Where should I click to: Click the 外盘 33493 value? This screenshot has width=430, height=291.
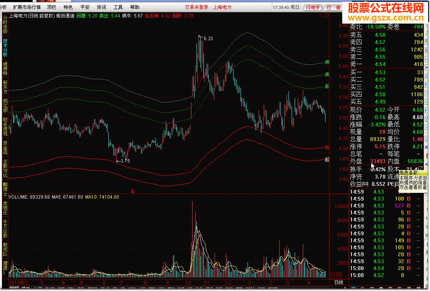[378, 162]
